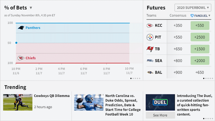Screen dimensions: 215x121
Task: Go to second page dot under bets chart
Action: (133, 78)
